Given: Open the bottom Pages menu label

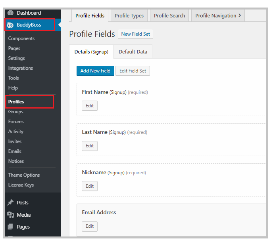Looking at the screenshot, I should pos(23,227).
